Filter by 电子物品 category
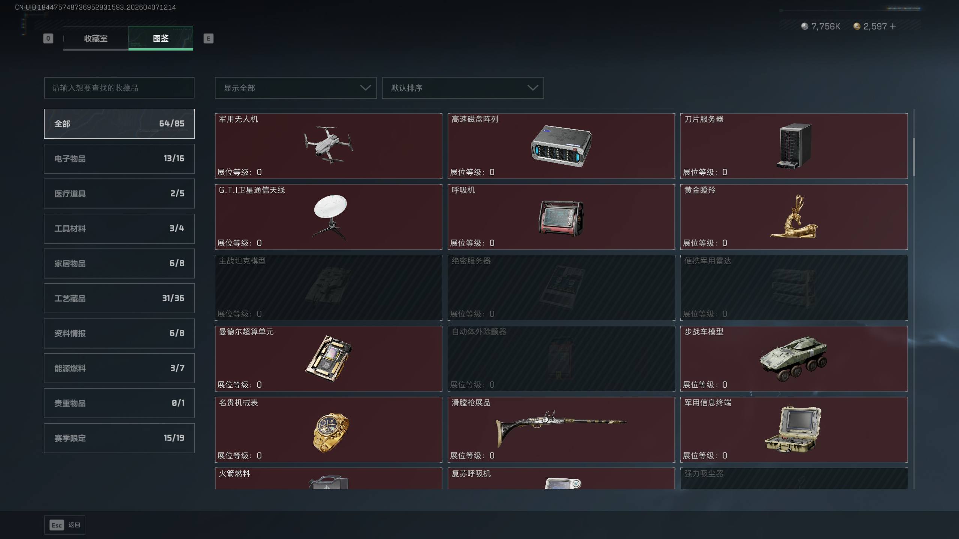 119,158
